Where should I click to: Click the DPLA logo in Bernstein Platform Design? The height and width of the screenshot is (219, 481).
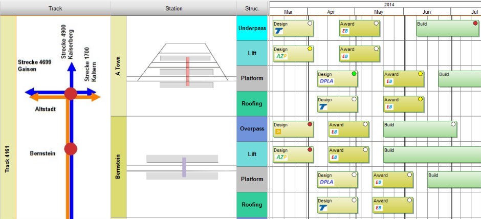pyautogui.click(x=326, y=182)
